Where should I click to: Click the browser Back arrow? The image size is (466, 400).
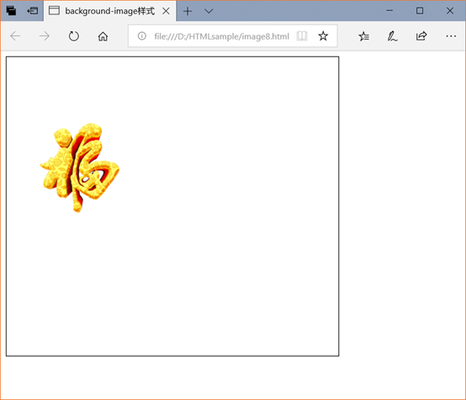[15, 36]
